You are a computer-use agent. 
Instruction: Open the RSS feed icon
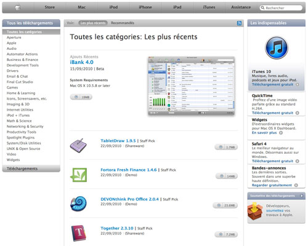coord(239,23)
